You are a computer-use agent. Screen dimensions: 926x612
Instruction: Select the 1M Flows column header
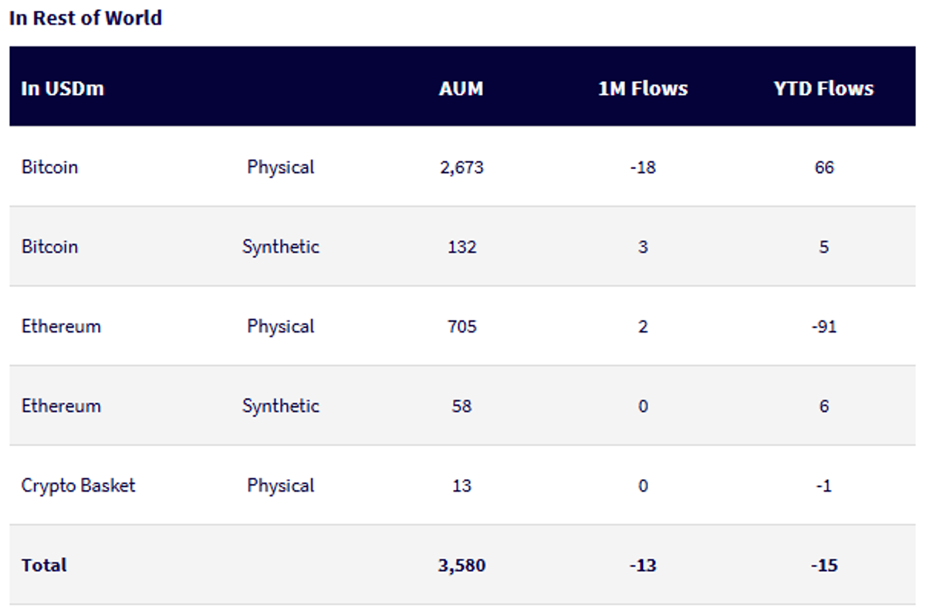click(x=643, y=89)
